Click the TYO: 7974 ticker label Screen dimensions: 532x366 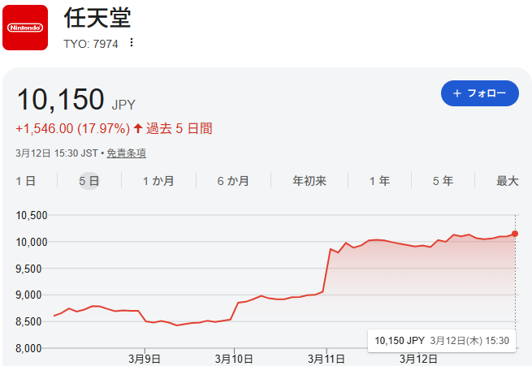tap(91, 44)
